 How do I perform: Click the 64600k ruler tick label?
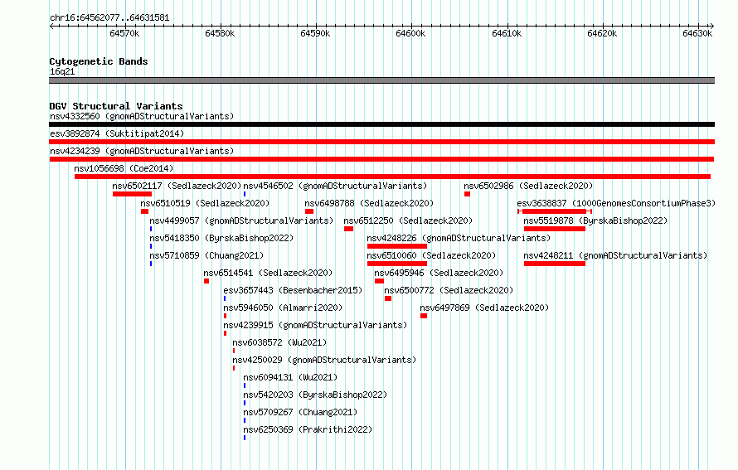(x=410, y=33)
